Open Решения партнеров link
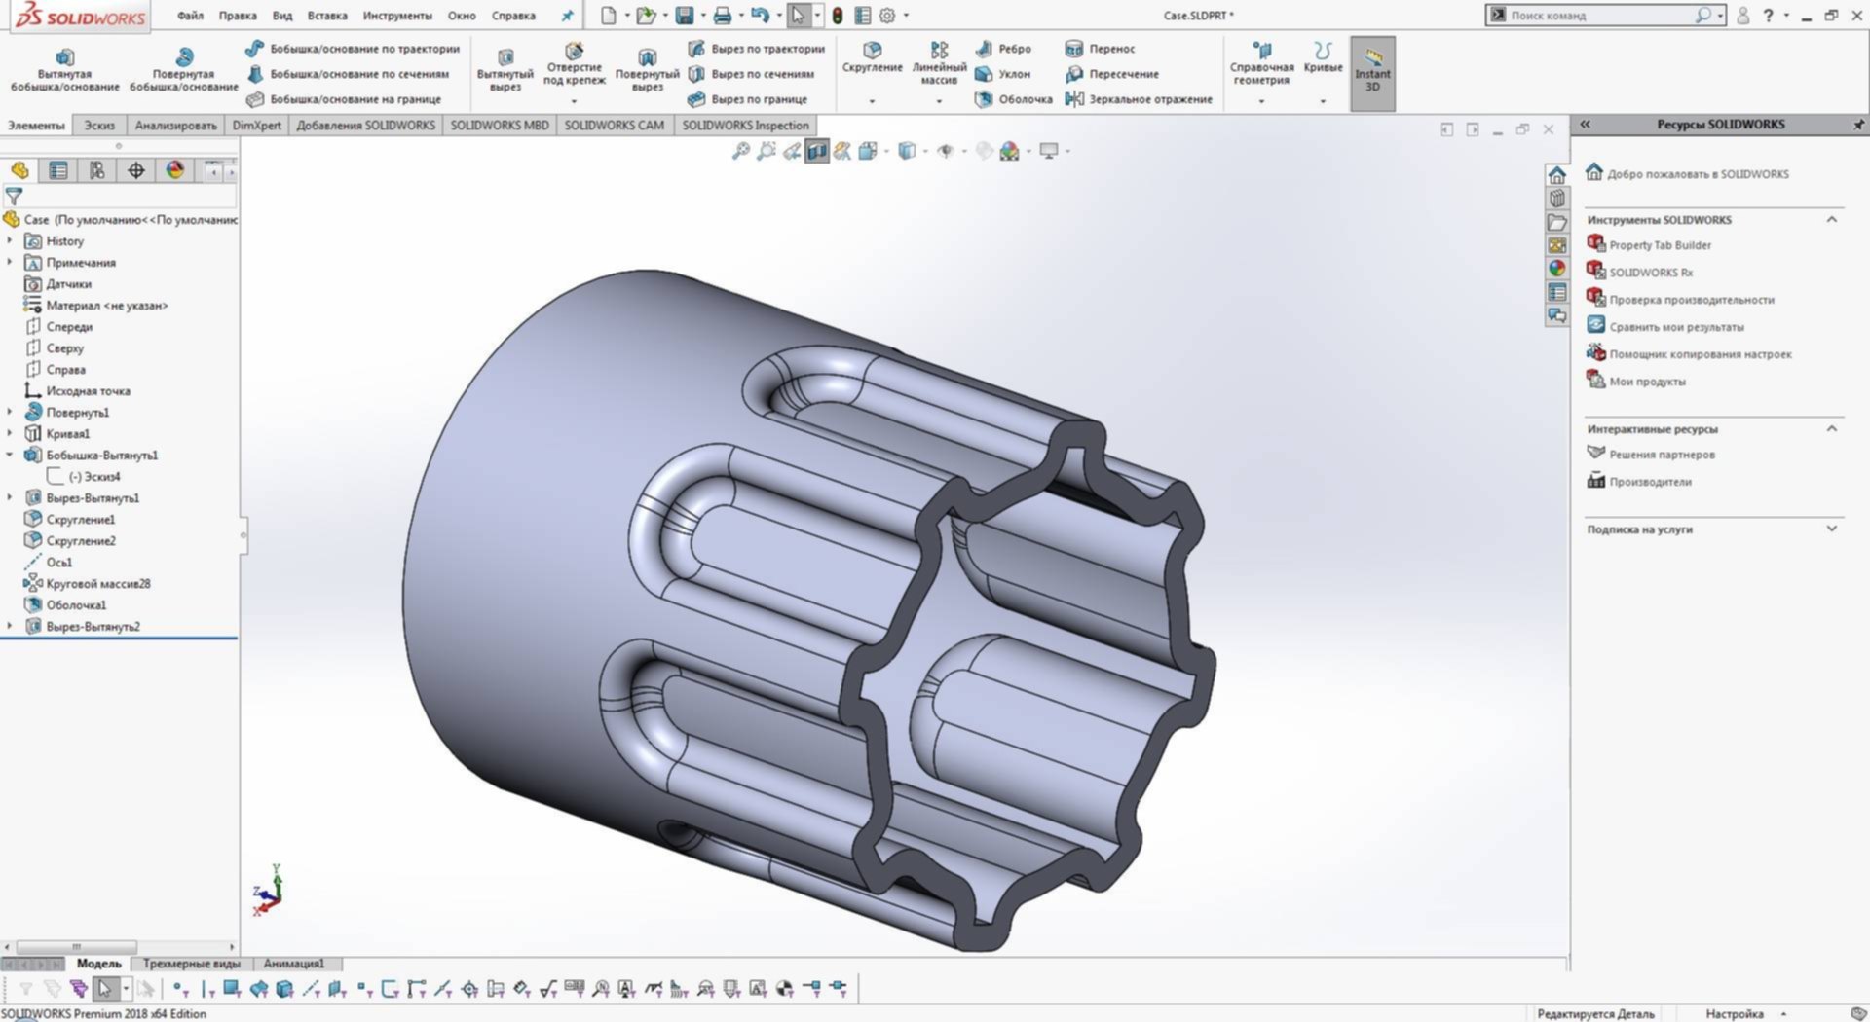Image resolution: width=1870 pixels, height=1022 pixels. point(1662,455)
